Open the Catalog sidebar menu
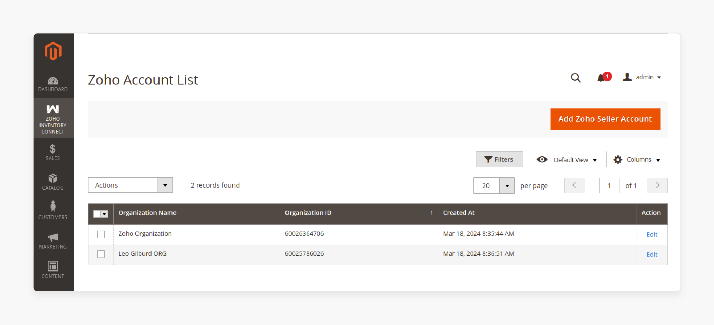The height and width of the screenshot is (325, 714). (x=53, y=182)
